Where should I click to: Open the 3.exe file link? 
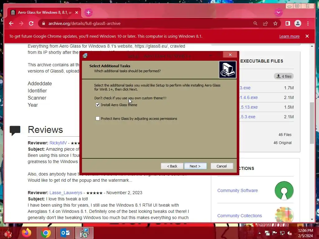click(x=245, y=88)
